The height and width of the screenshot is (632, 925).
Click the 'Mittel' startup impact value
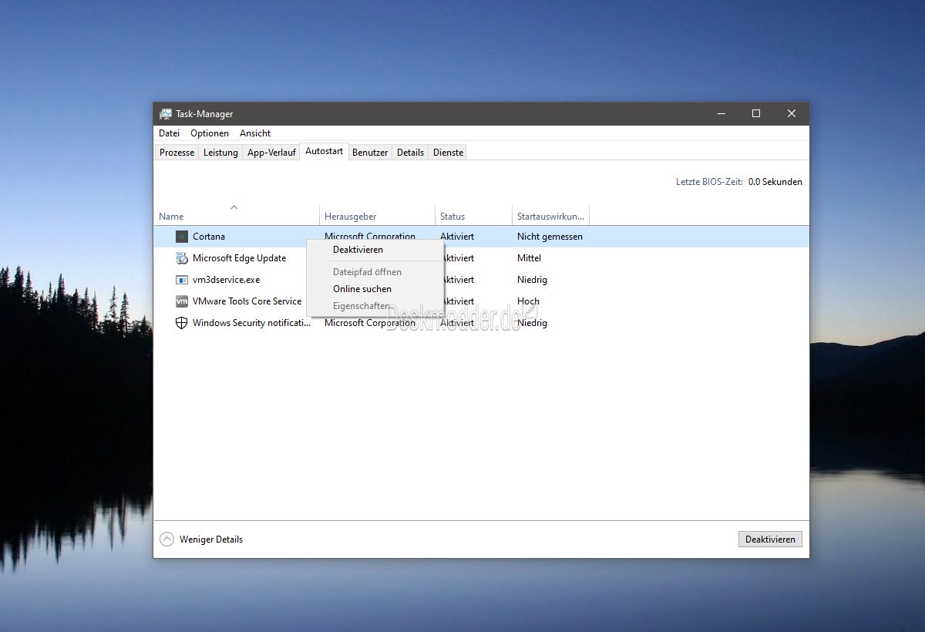(x=530, y=258)
